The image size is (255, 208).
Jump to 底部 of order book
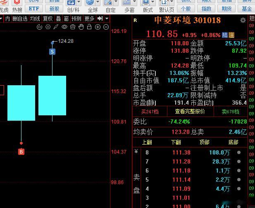[x=233, y=143]
